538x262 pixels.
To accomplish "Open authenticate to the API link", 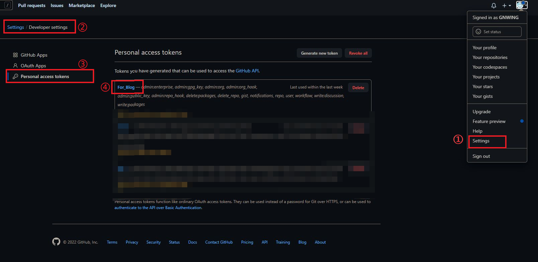I will pyautogui.click(x=158, y=208).
